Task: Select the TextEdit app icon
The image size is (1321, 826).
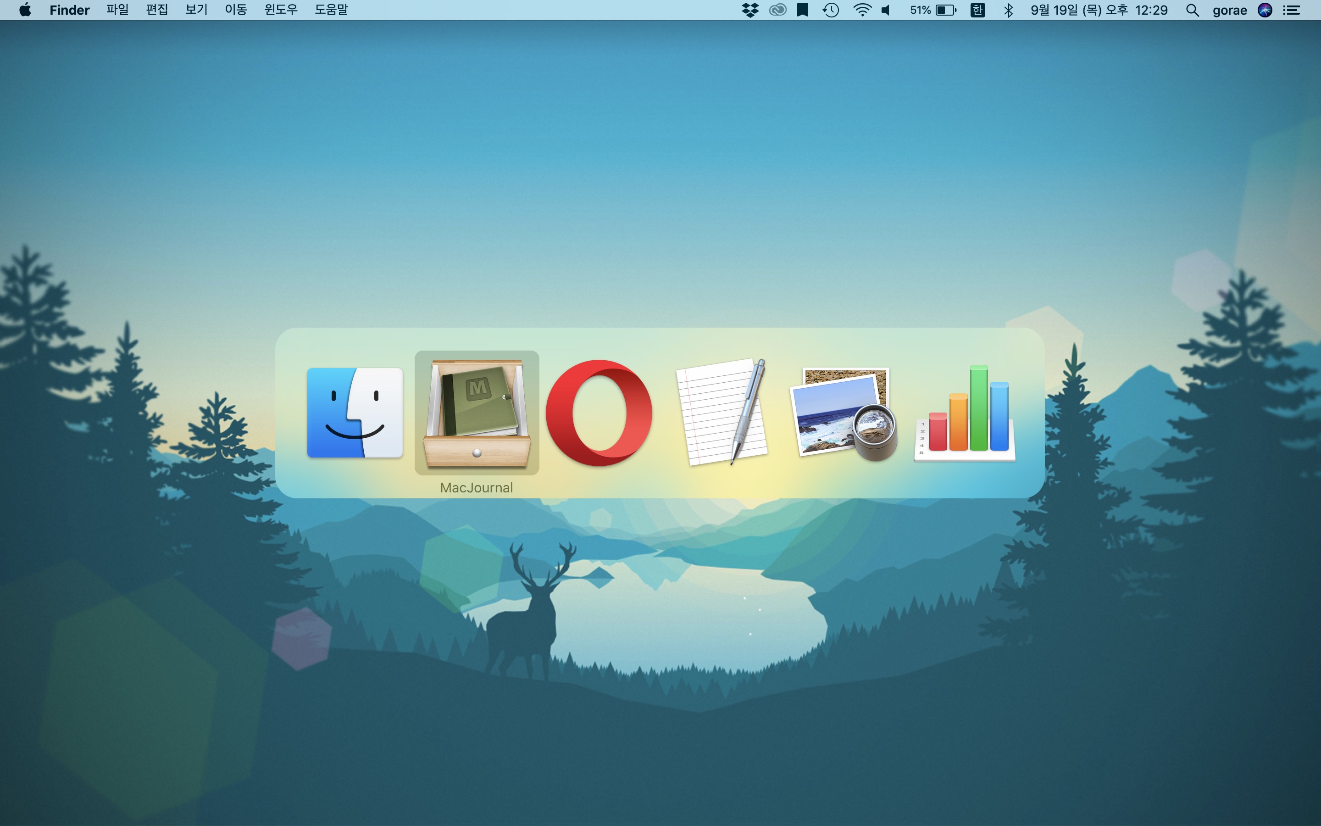Action: click(x=722, y=413)
